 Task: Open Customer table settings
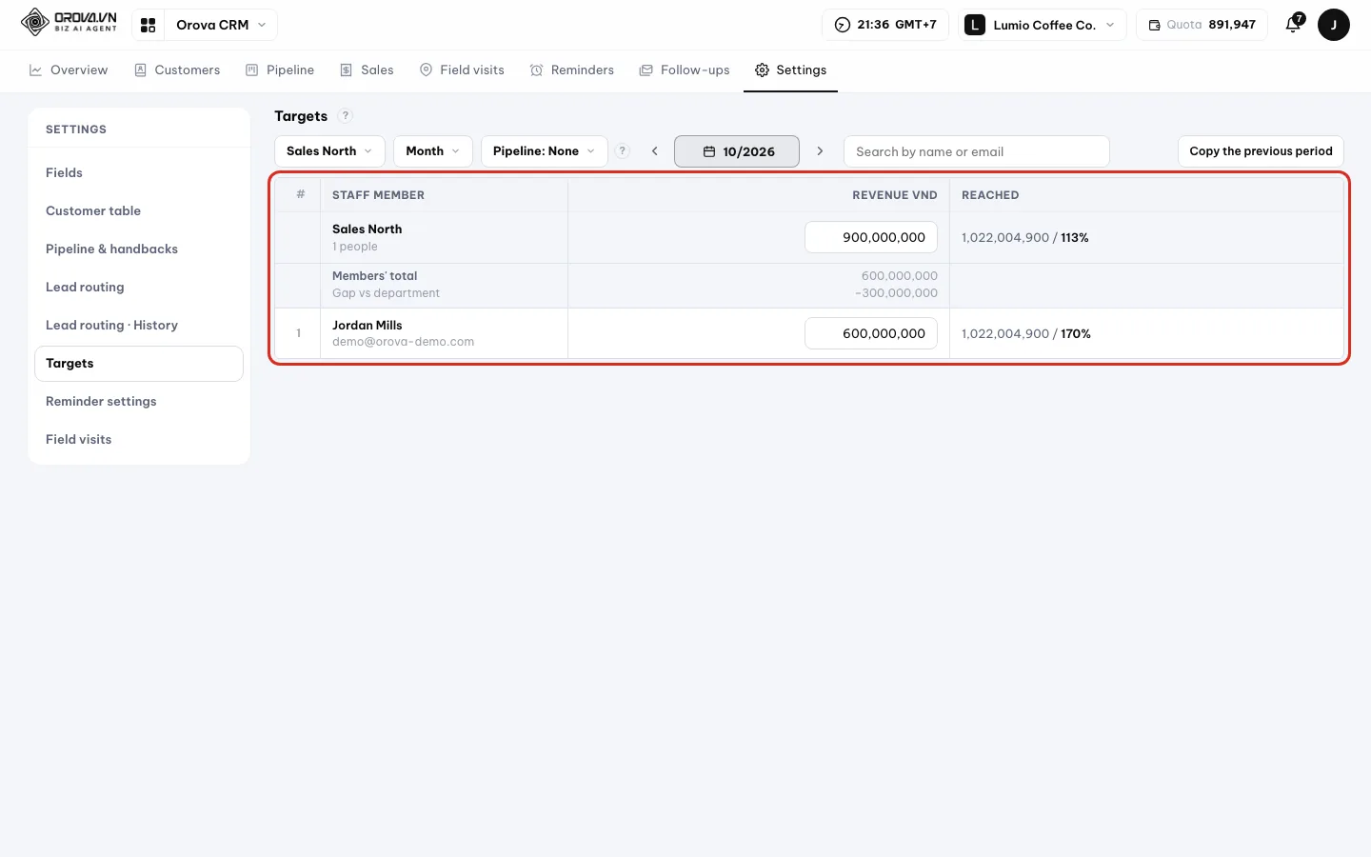139,210
